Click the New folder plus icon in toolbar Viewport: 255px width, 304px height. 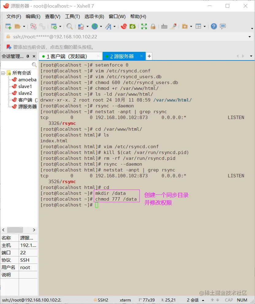pos(185,26)
